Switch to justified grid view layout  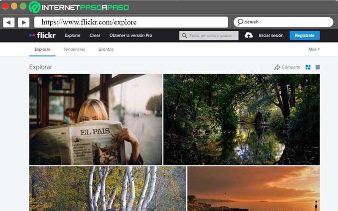[x=308, y=67]
